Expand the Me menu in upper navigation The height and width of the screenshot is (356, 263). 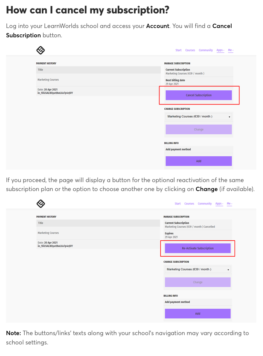[x=231, y=50]
